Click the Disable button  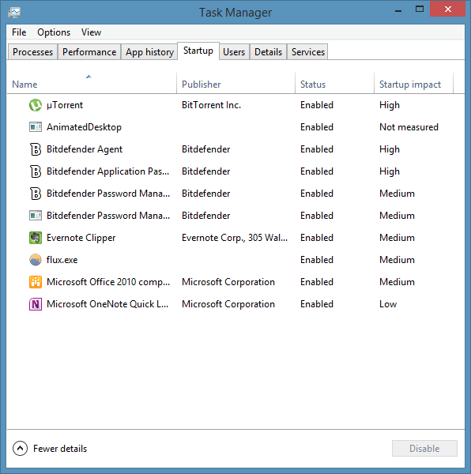[x=424, y=448]
